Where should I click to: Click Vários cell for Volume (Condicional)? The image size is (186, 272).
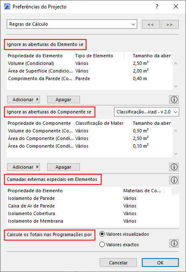(82, 63)
